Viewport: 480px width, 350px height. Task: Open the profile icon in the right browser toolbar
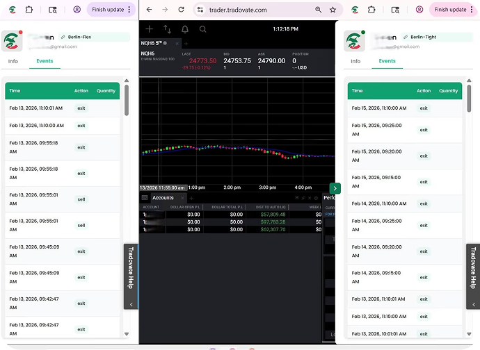pyautogui.click(x=419, y=10)
